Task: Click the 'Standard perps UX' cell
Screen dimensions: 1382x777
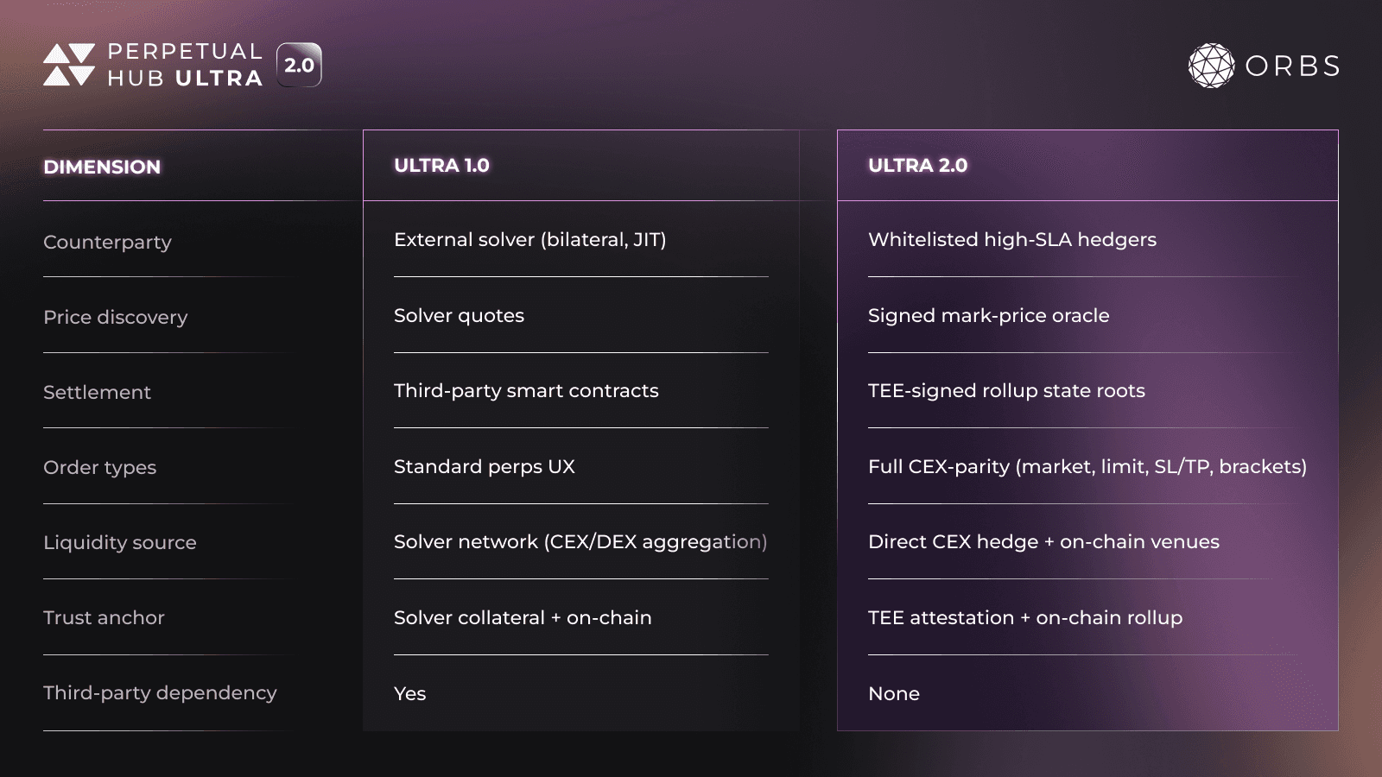Action: tap(484, 466)
